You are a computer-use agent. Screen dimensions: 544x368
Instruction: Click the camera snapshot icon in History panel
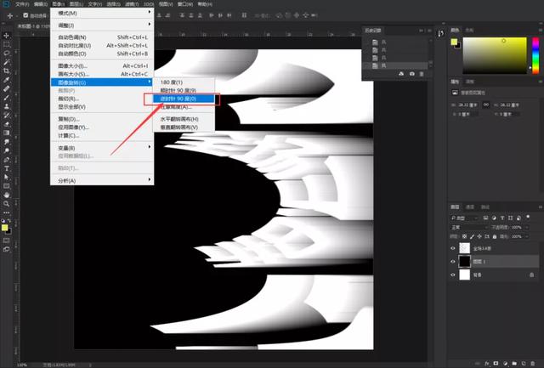[x=412, y=75]
